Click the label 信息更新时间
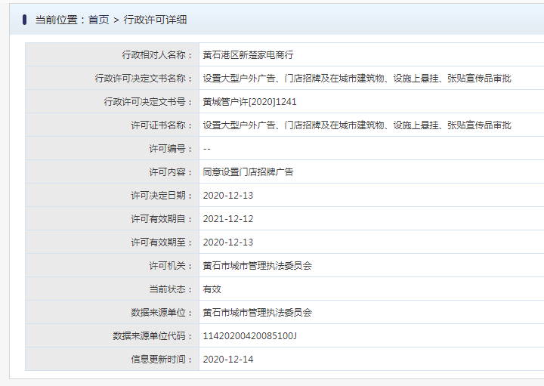Screen dimensions: 544x386 [x=158, y=360]
